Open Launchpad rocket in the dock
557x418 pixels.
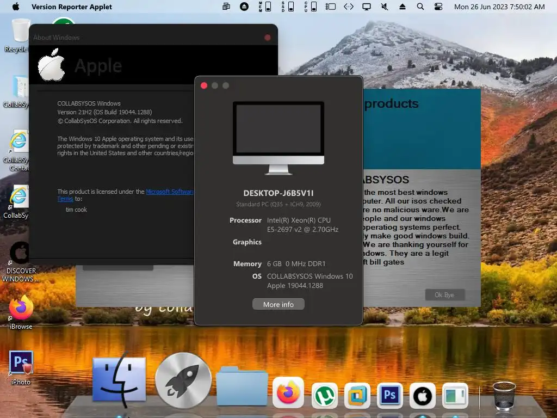point(183,380)
